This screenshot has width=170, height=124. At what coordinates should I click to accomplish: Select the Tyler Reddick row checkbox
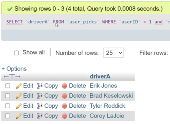[7, 106]
